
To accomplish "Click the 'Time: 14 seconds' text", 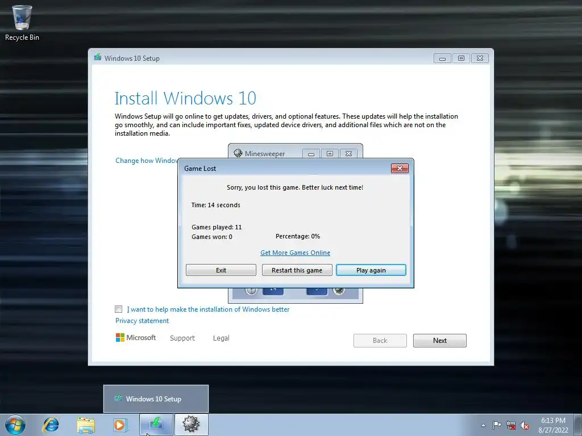I will click(x=215, y=205).
